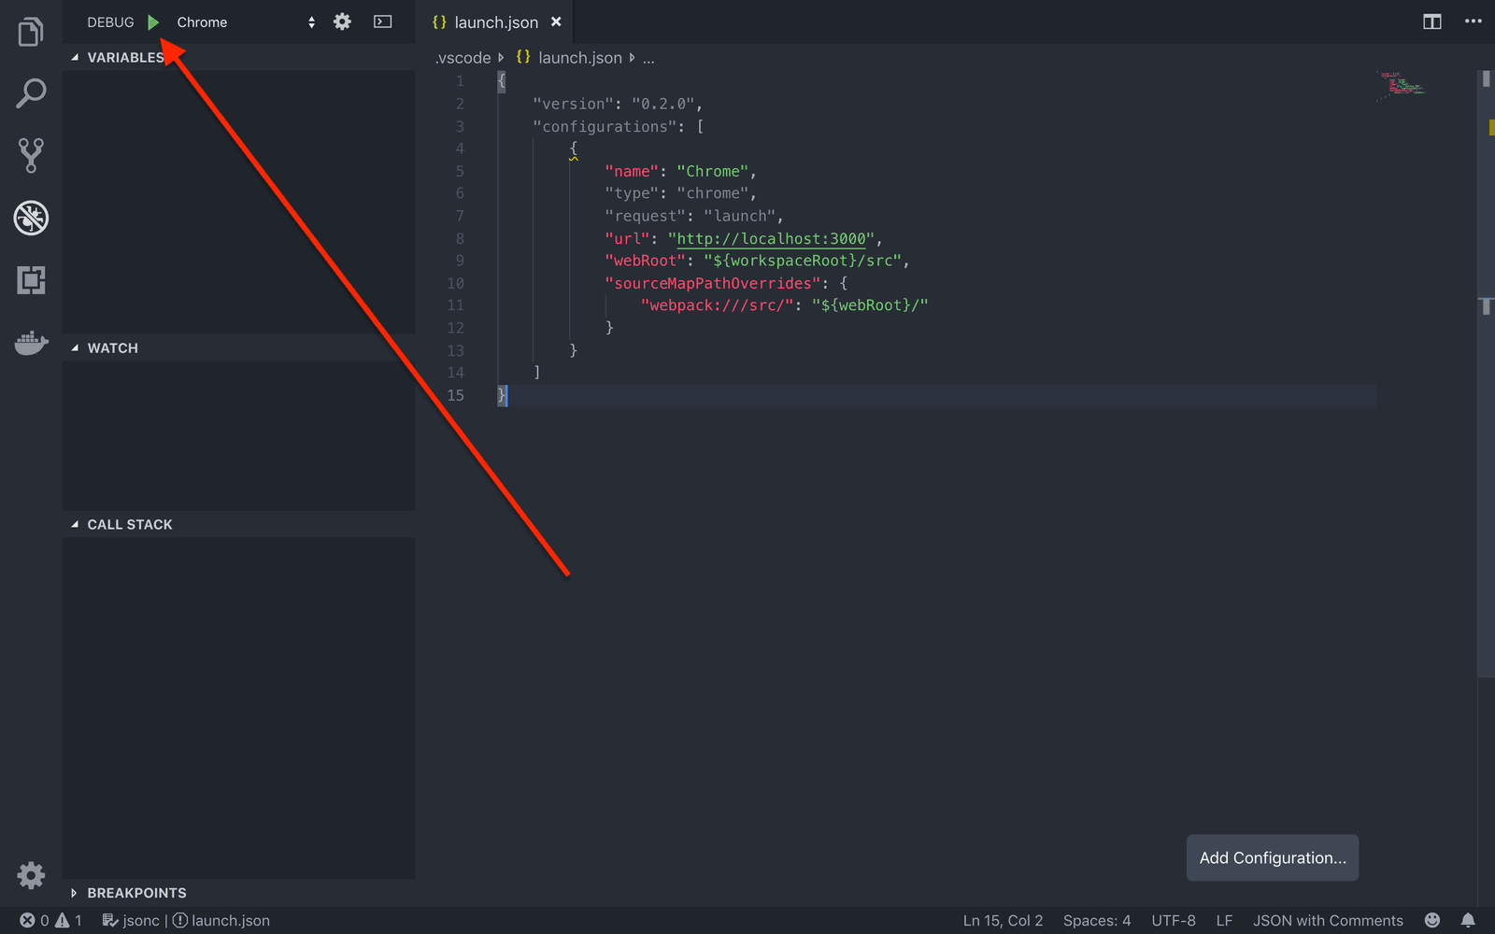Open the Manage gear at bottom left
Image resolution: width=1495 pixels, height=934 pixels.
31,875
